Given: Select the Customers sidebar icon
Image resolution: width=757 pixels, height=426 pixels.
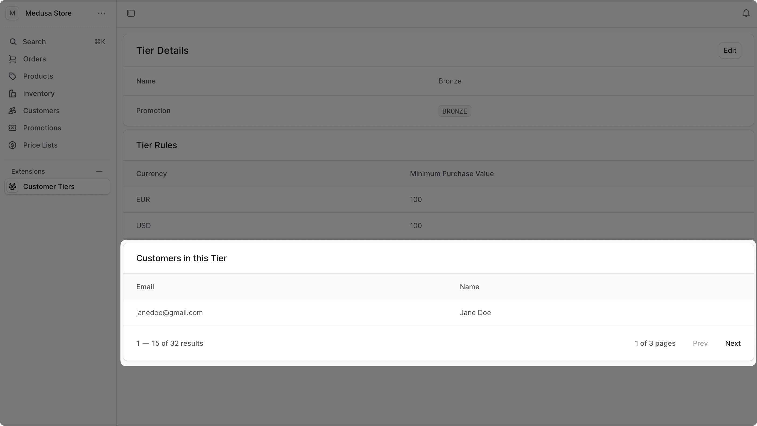Looking at the screenshot, I should [x=13, y=111].
